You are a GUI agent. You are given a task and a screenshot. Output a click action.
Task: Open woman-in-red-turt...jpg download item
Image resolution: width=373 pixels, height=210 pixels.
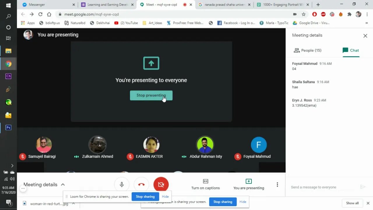[x=46, y=204]
